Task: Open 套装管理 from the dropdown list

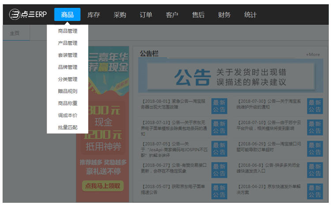Action: 68,55
